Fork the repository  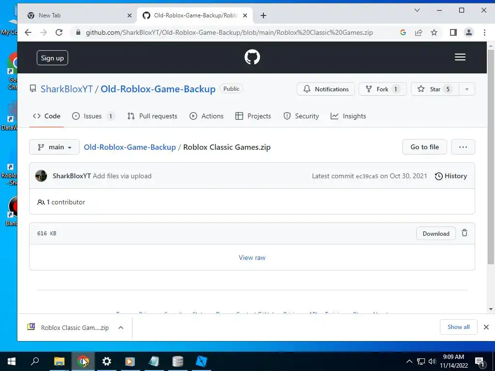[x=383, y=89]
